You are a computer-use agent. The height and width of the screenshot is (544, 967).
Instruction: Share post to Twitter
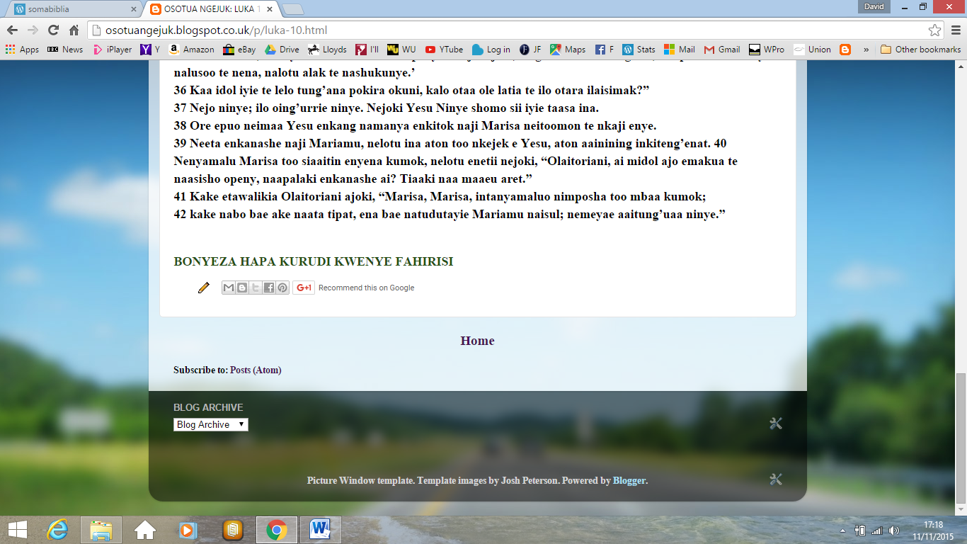click(x=256, y=288)
